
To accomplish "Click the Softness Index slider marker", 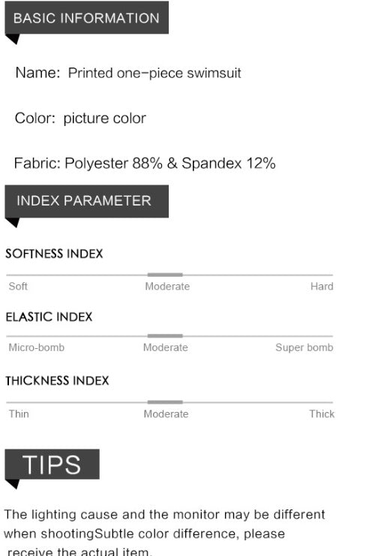I will point(165,275).
